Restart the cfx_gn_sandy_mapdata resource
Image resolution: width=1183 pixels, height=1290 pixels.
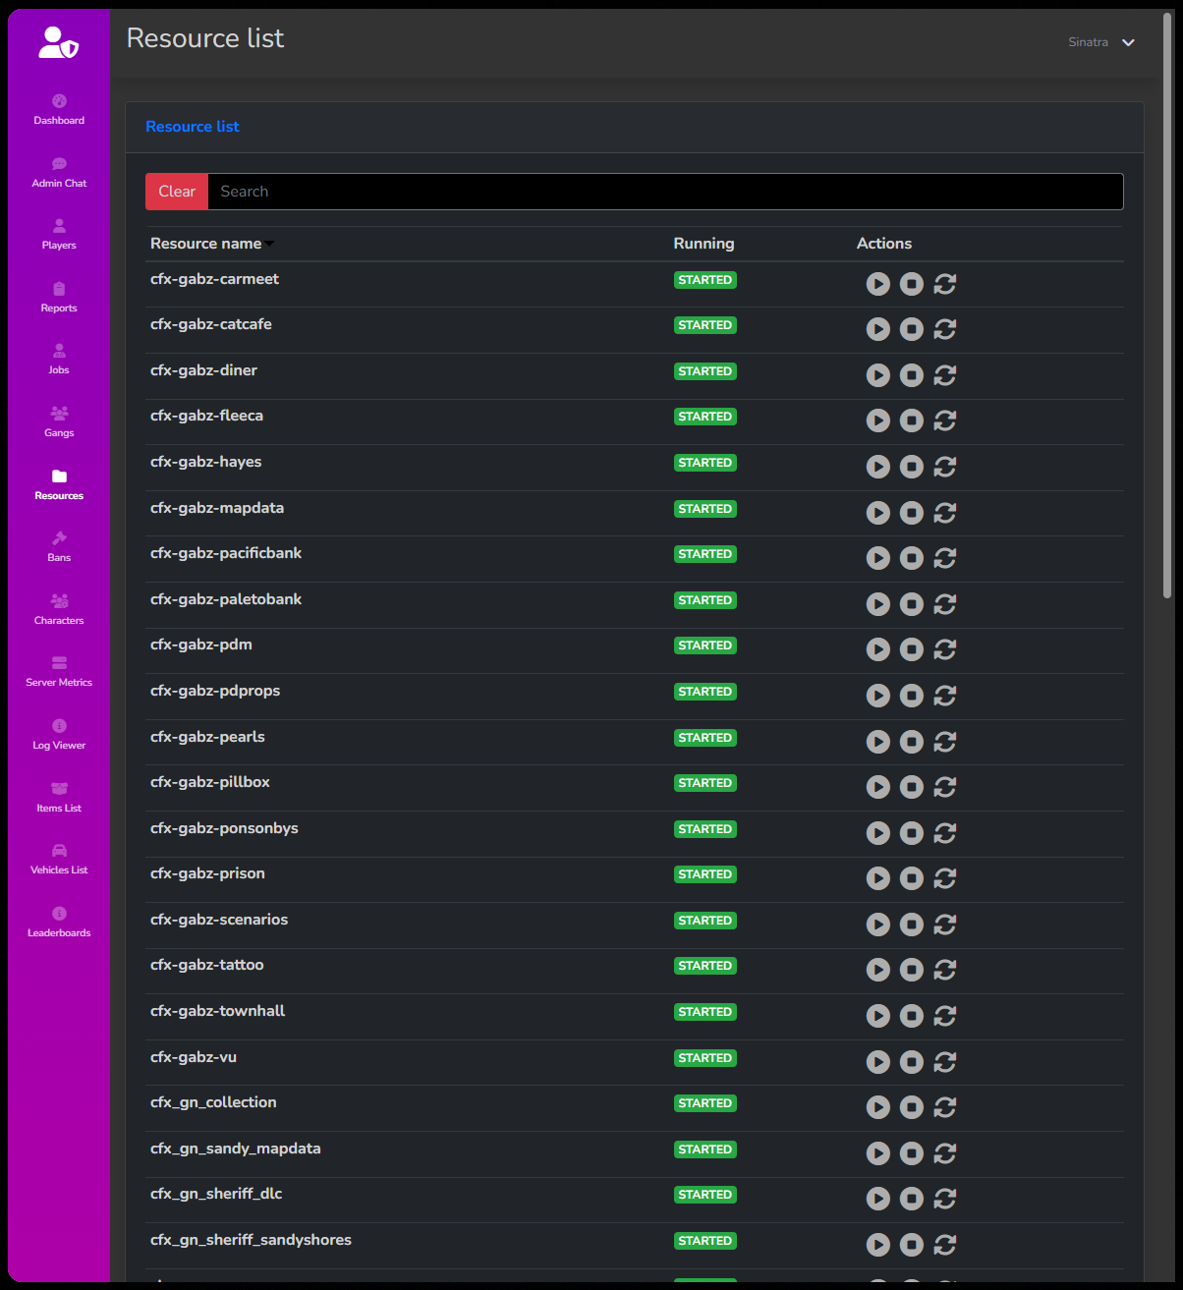tap(945, 1153)
